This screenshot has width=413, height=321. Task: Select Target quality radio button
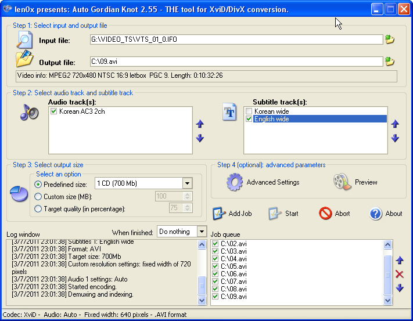coord(38,208)
